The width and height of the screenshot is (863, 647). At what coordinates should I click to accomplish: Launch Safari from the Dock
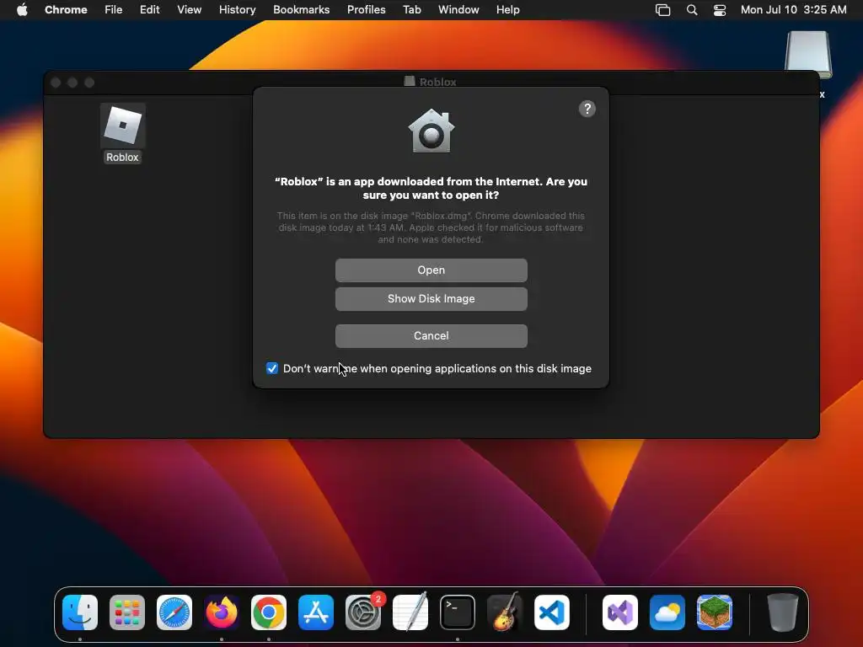174,612
